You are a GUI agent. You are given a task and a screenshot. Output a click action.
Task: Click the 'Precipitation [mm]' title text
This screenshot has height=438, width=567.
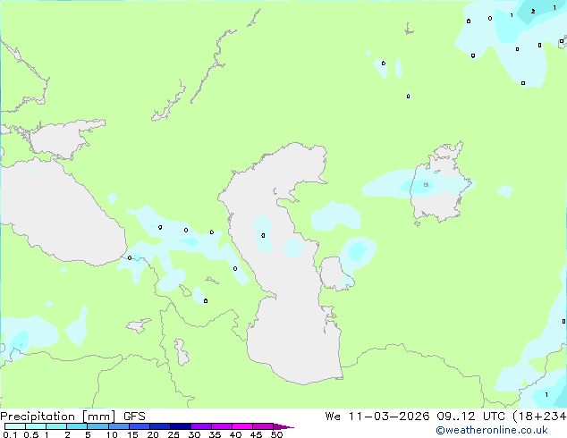(x=58, y=417)
